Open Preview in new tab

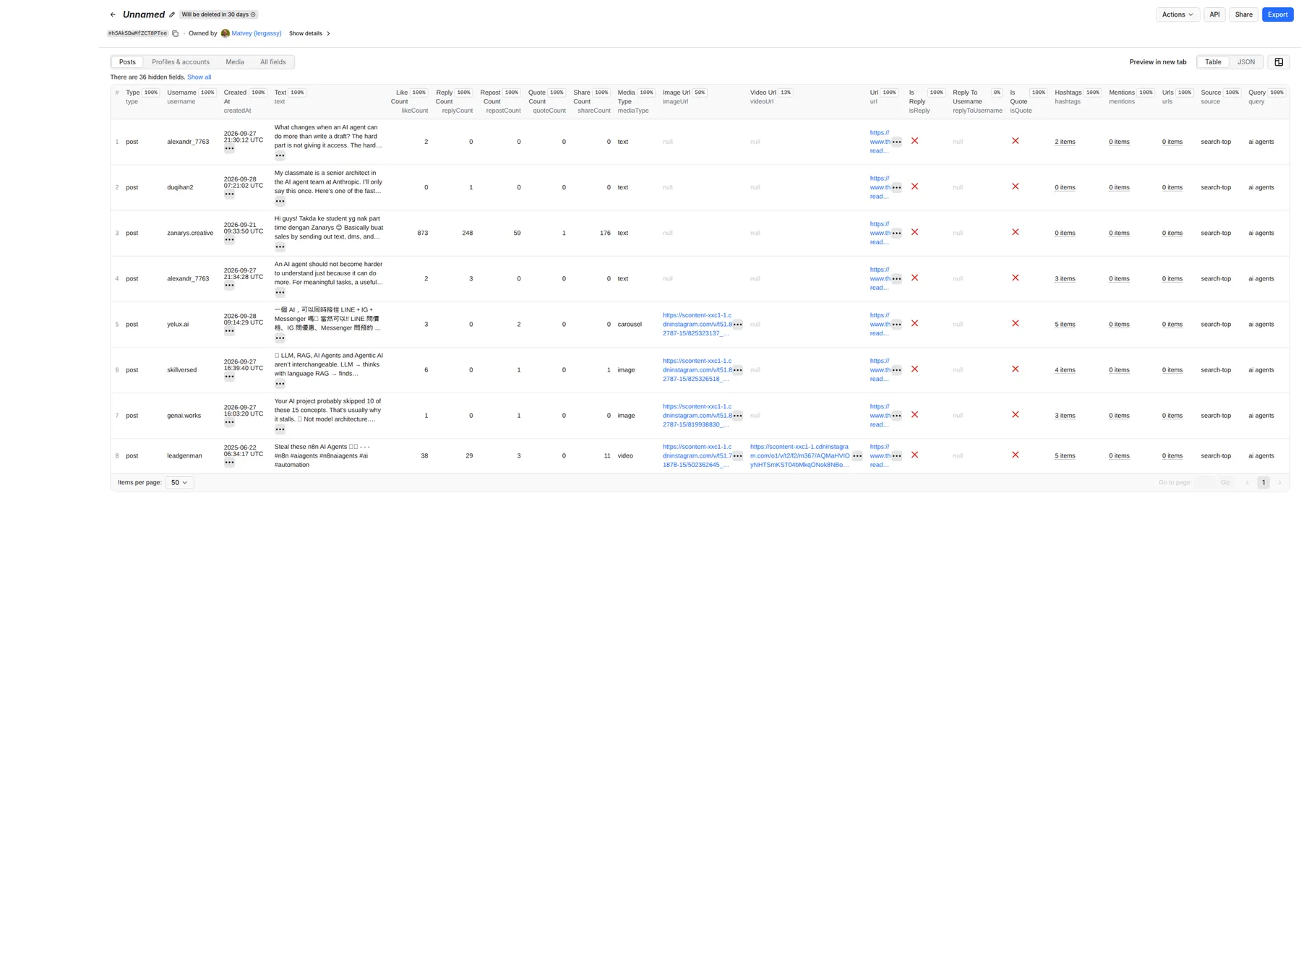click(1157, 62)
